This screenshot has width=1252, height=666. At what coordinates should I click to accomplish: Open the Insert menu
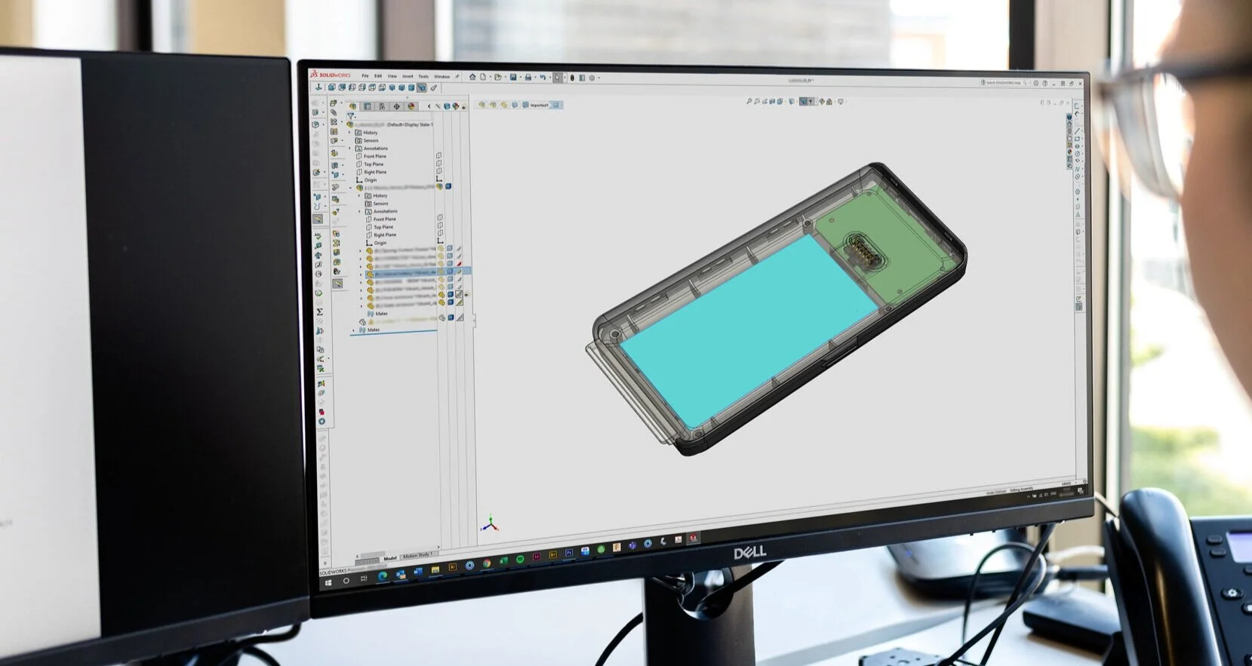tap(408, 76)
